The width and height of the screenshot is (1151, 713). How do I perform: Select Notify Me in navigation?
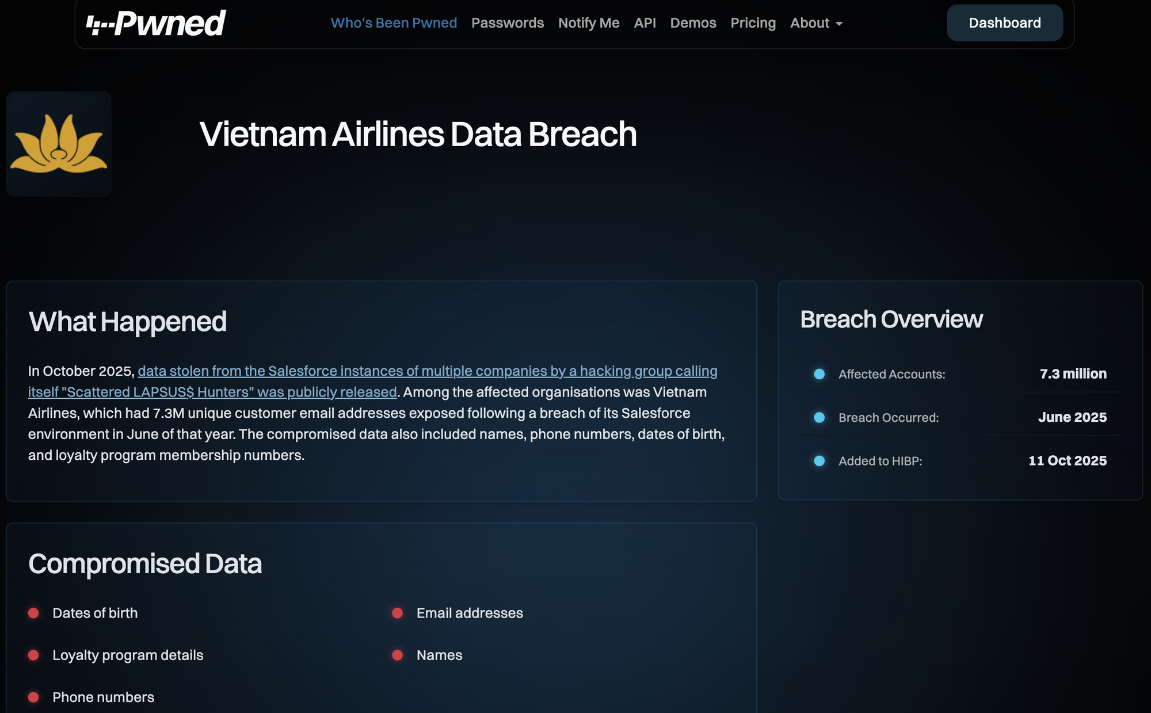point(589,23)
